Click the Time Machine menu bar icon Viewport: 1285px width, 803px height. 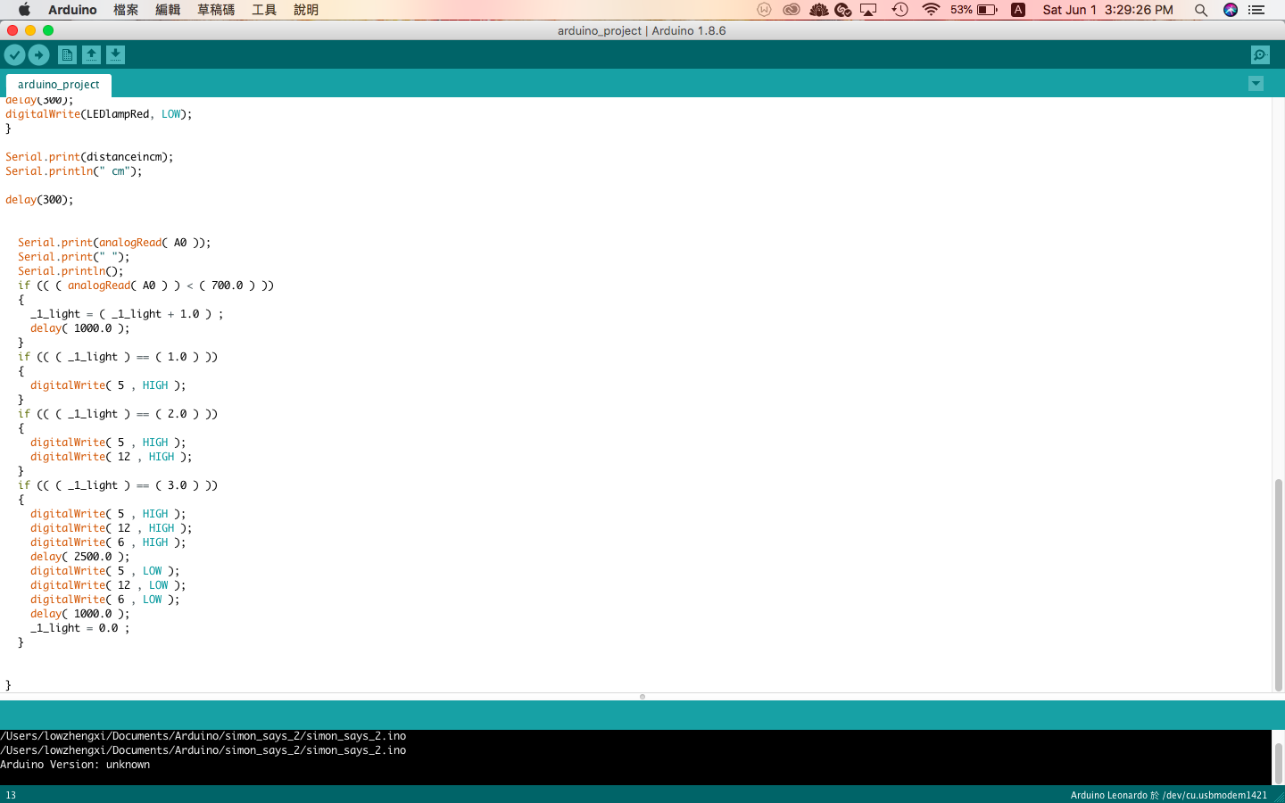[x=900, y=10]
